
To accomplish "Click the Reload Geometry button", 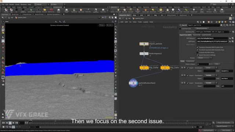I will pos(202,29).
